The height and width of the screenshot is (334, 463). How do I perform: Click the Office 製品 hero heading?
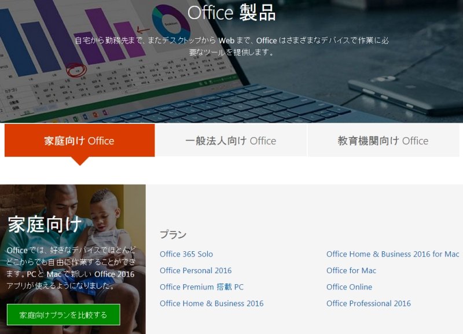(231, 13)
